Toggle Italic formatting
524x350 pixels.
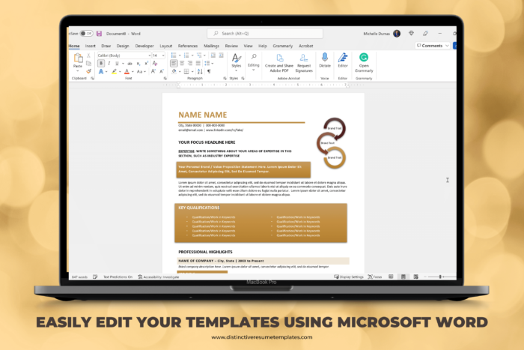[x=109, y=64]
